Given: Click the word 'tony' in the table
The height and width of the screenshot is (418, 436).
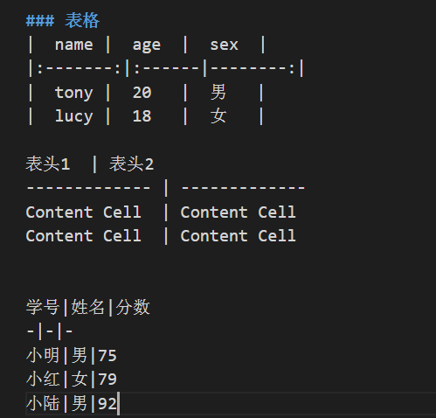Looking at the screenshot, I should 74,93.
